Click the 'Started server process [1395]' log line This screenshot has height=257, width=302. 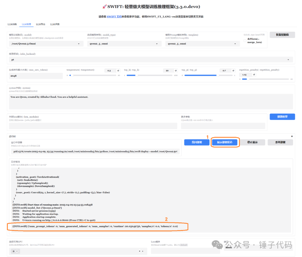[34, 211]
